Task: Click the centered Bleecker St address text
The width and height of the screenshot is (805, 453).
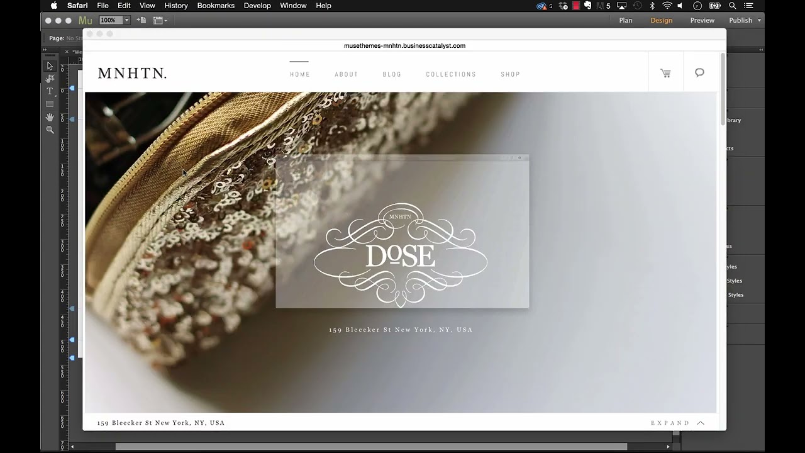Action: pos(401,330)
